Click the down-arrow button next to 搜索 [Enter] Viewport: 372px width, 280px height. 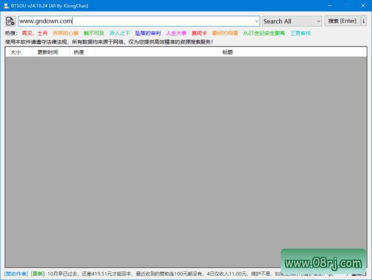[x=364, y=21]
